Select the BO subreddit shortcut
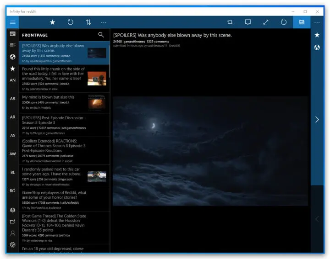 tap(13, 191)
